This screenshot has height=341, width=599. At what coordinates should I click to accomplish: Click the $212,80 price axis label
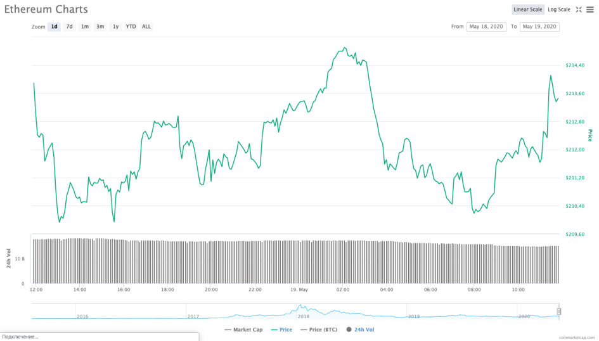(x=575, y=122)
